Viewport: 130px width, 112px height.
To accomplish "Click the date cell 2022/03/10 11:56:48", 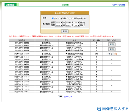I will point(22,87).
